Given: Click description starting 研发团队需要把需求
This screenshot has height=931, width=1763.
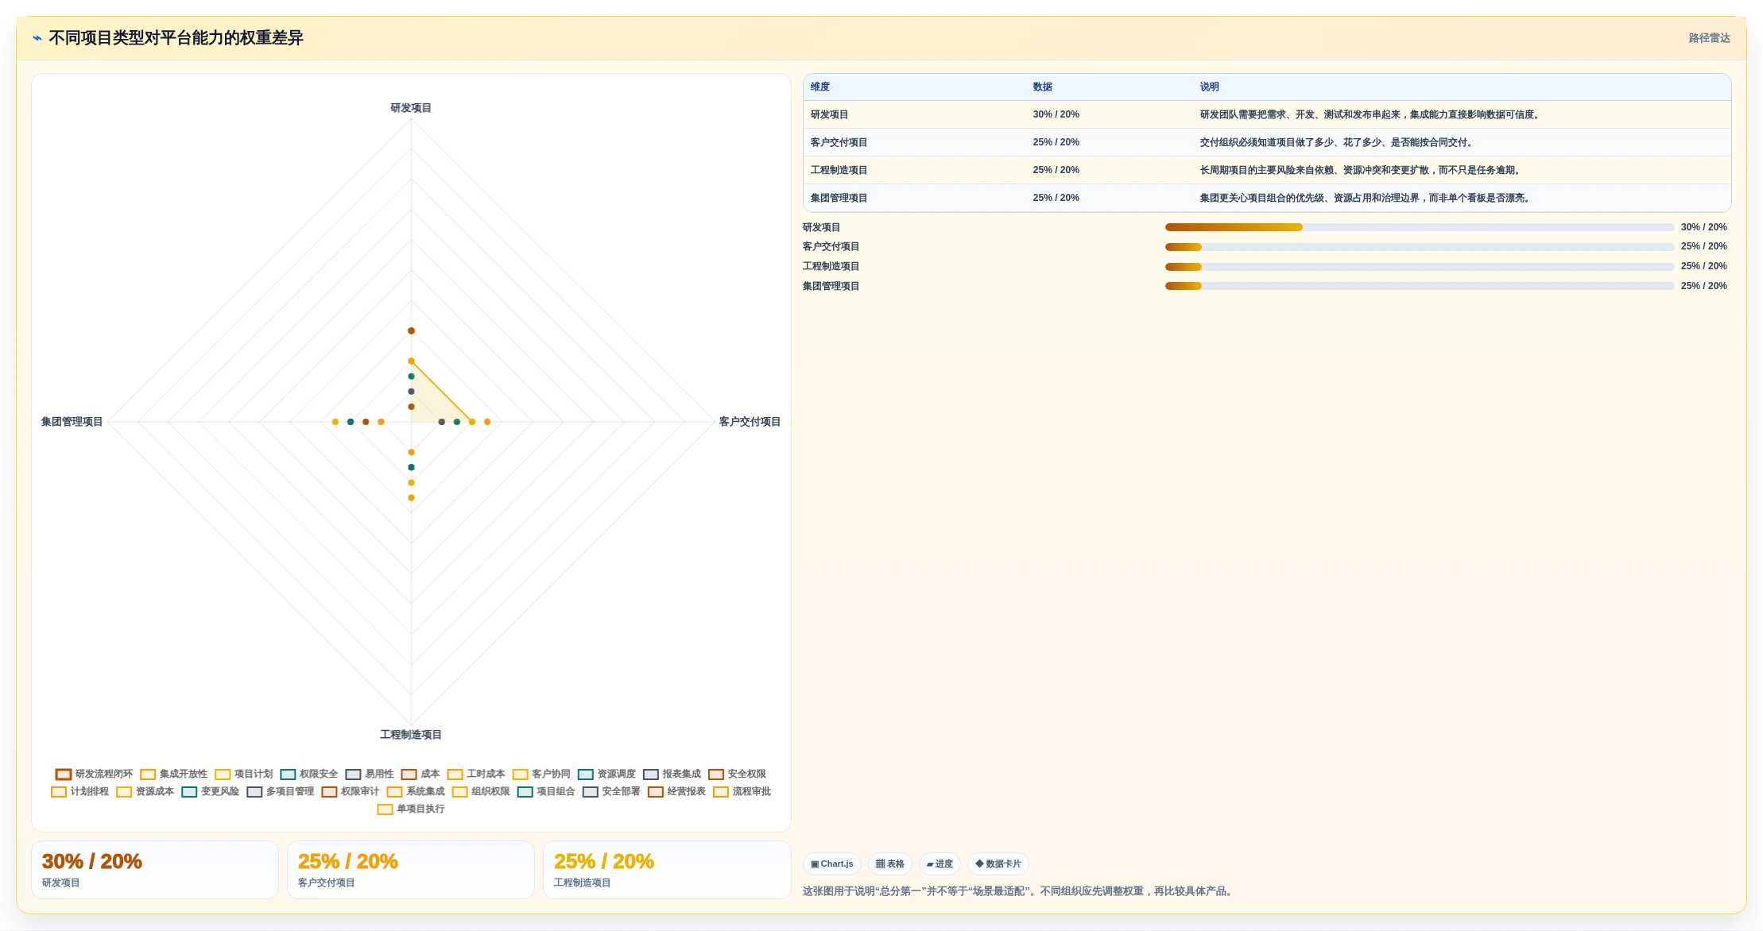Looking at the screenshot, I should (1371, 114).
